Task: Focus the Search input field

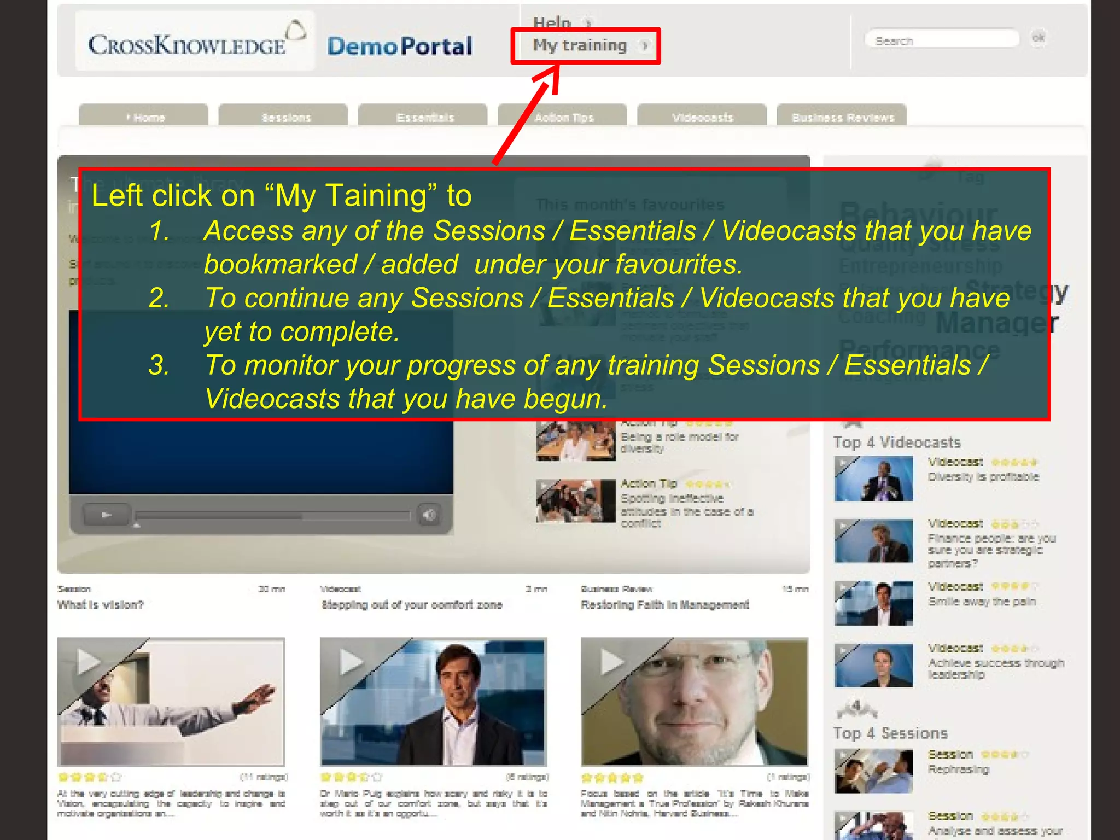Action: (942, 40)
